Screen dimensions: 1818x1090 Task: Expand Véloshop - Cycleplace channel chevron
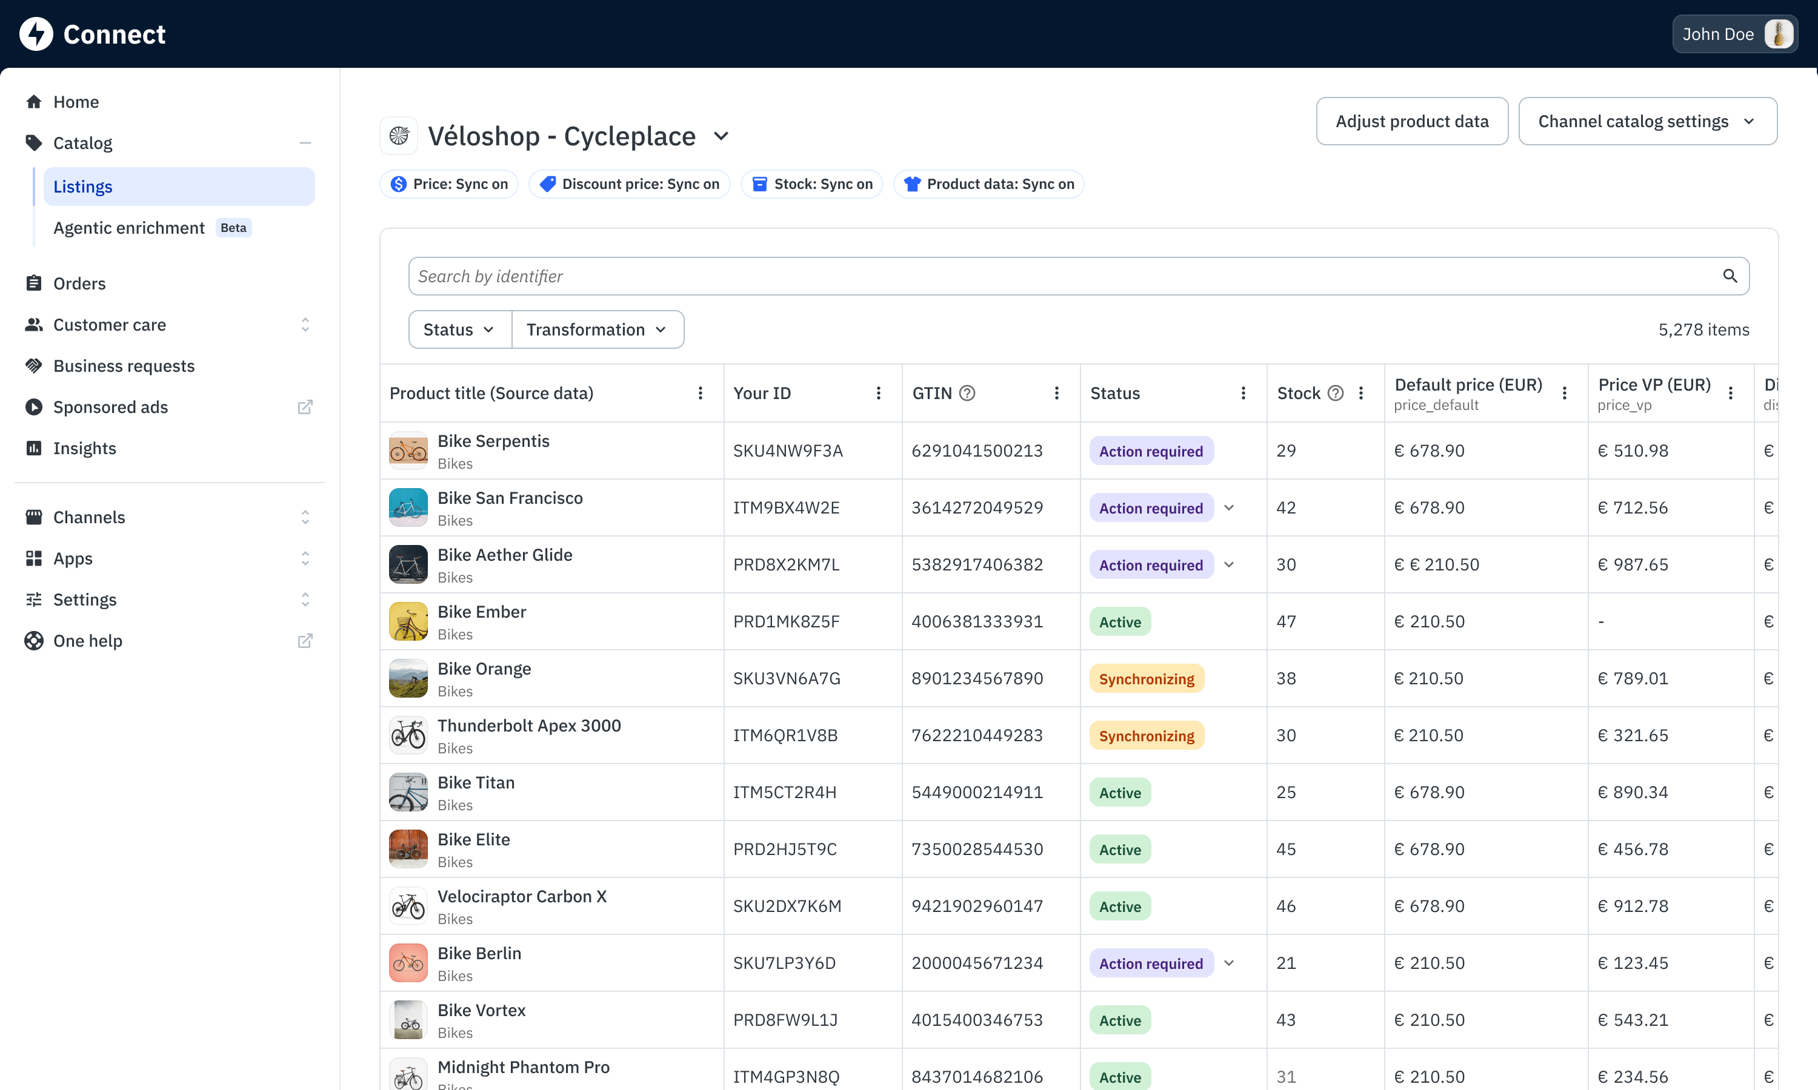pyautogui.click(x=721, y=136)
